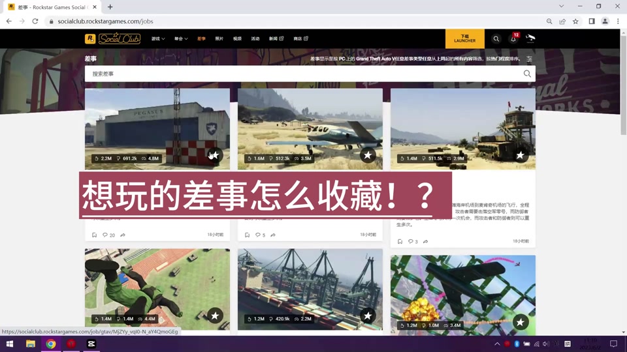Share the job with 5 comments

pyautogui.click(x=273, y=235)
